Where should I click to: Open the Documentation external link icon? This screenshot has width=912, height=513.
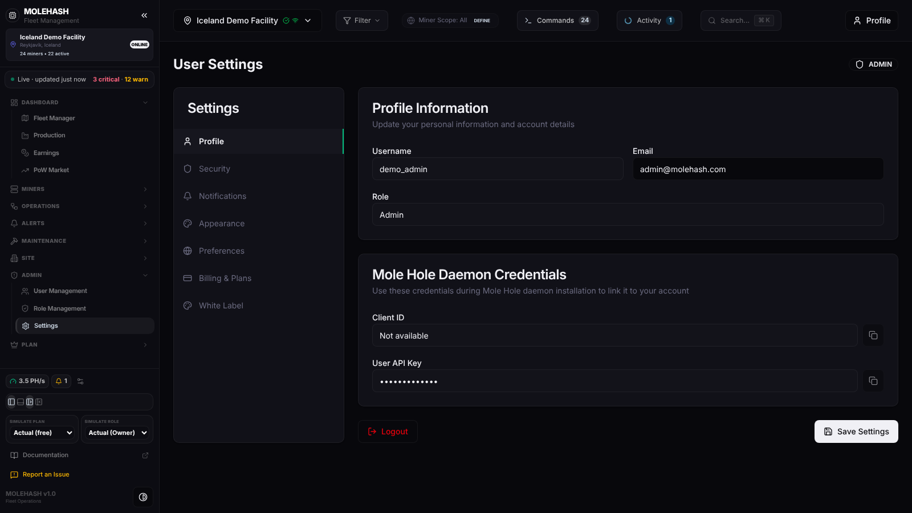pyautogui.click(x=145, y=455)
